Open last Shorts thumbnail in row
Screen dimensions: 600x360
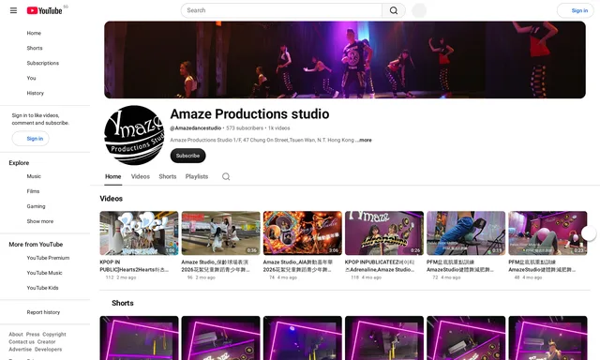tap(547, 337)
